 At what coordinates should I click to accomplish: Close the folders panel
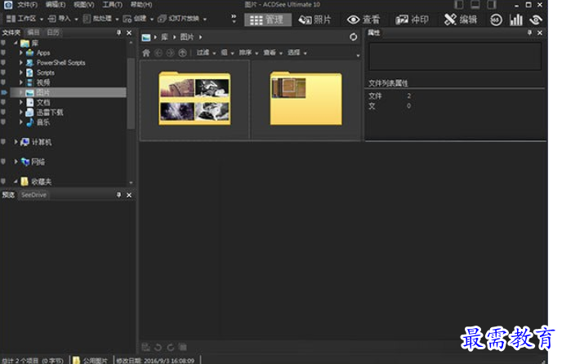click(x=129, y=33)
